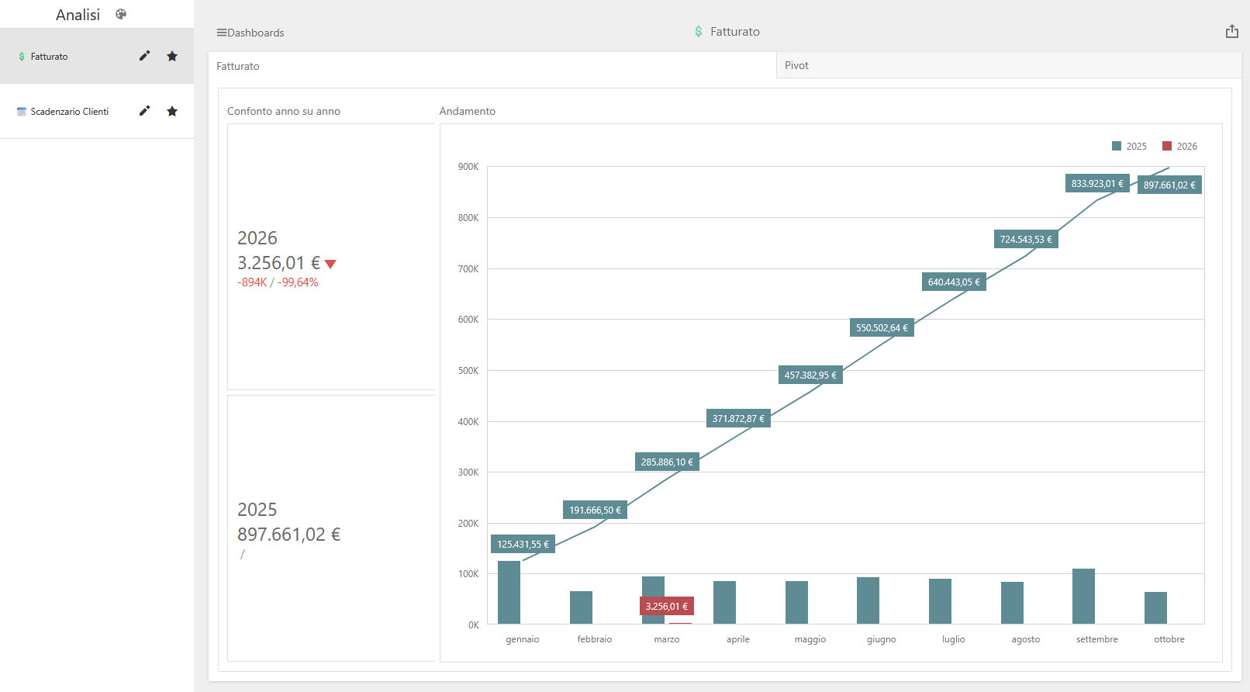Select the ottobre 2025 bar
This screenshot has height=692, width=1250.
pos(1155,608)
